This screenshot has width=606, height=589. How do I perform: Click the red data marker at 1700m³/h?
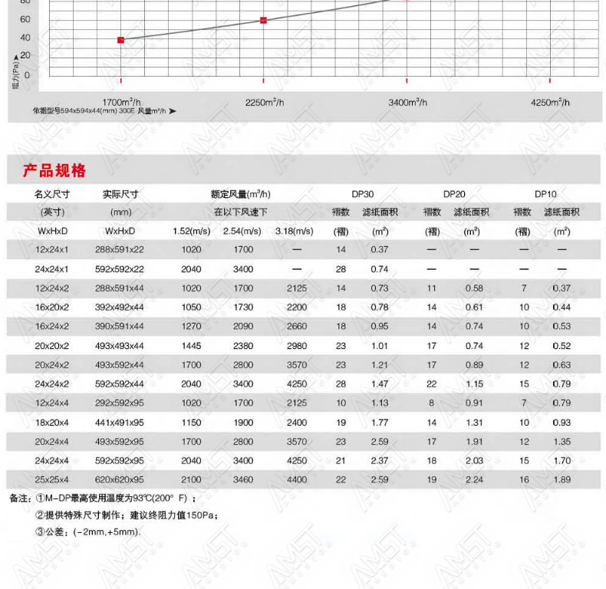(121, 40)
